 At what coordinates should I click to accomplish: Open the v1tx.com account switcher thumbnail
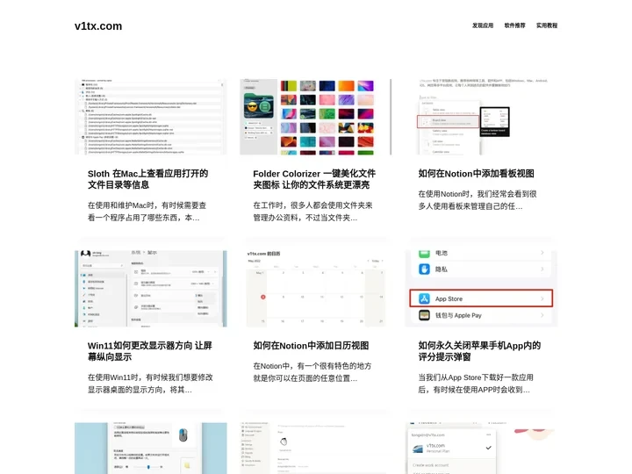[481, 449]
